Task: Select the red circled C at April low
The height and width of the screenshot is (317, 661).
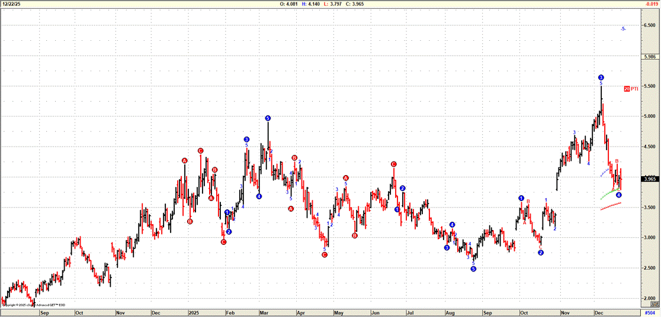Action: tap(325, 255)
